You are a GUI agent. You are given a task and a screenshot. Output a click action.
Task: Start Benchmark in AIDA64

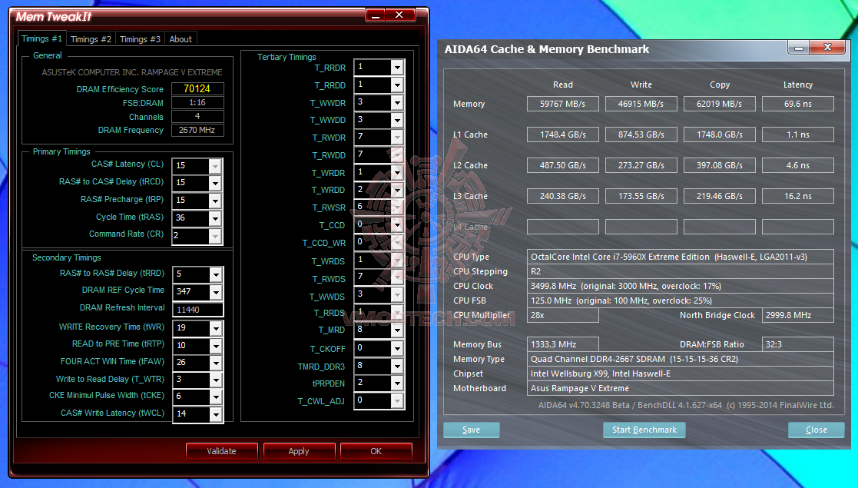[644, 430]
